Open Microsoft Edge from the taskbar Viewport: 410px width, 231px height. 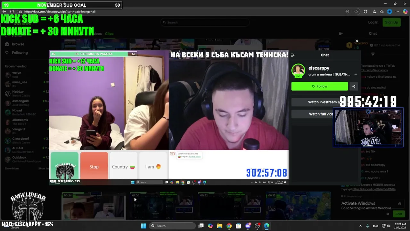click(266, 226)
